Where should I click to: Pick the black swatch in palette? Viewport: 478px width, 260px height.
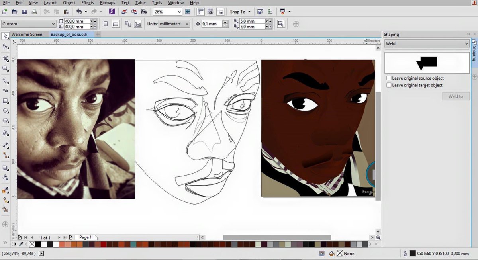pyautogui.click(x=38, y=244)
